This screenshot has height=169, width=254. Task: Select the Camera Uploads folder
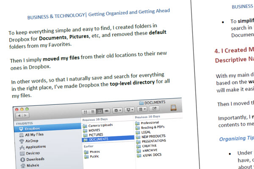click(x=100, y=125)
